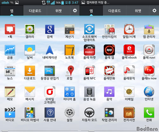Screen dimensions: 159x132
Task: Tap the battery 76% status indicator
Action: (60, 3)
